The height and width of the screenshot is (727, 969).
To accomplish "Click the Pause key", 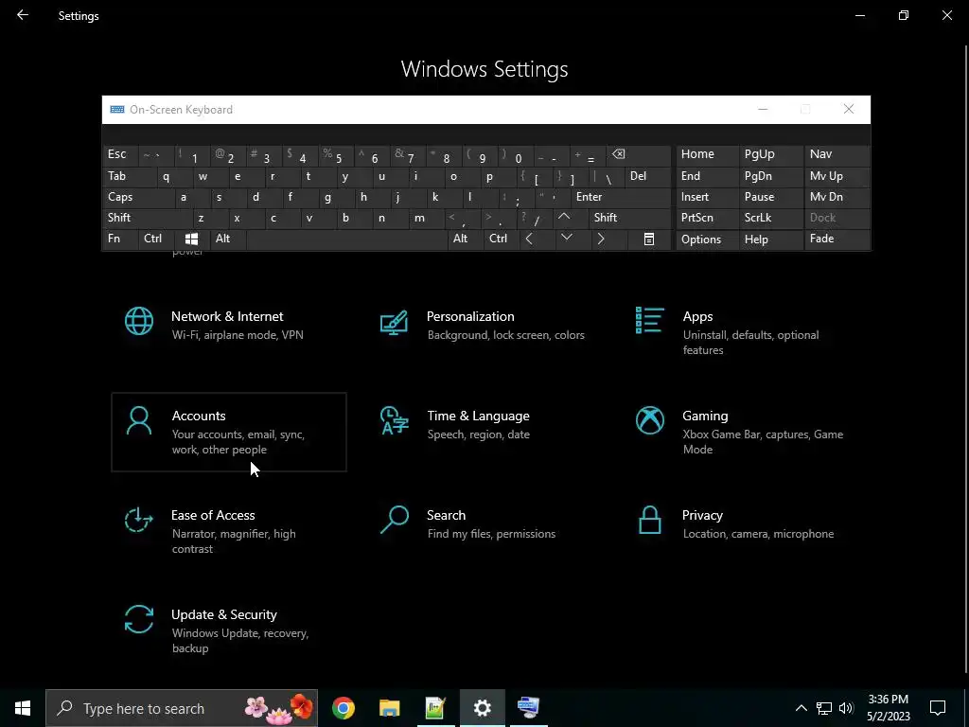I will (770, 197).
